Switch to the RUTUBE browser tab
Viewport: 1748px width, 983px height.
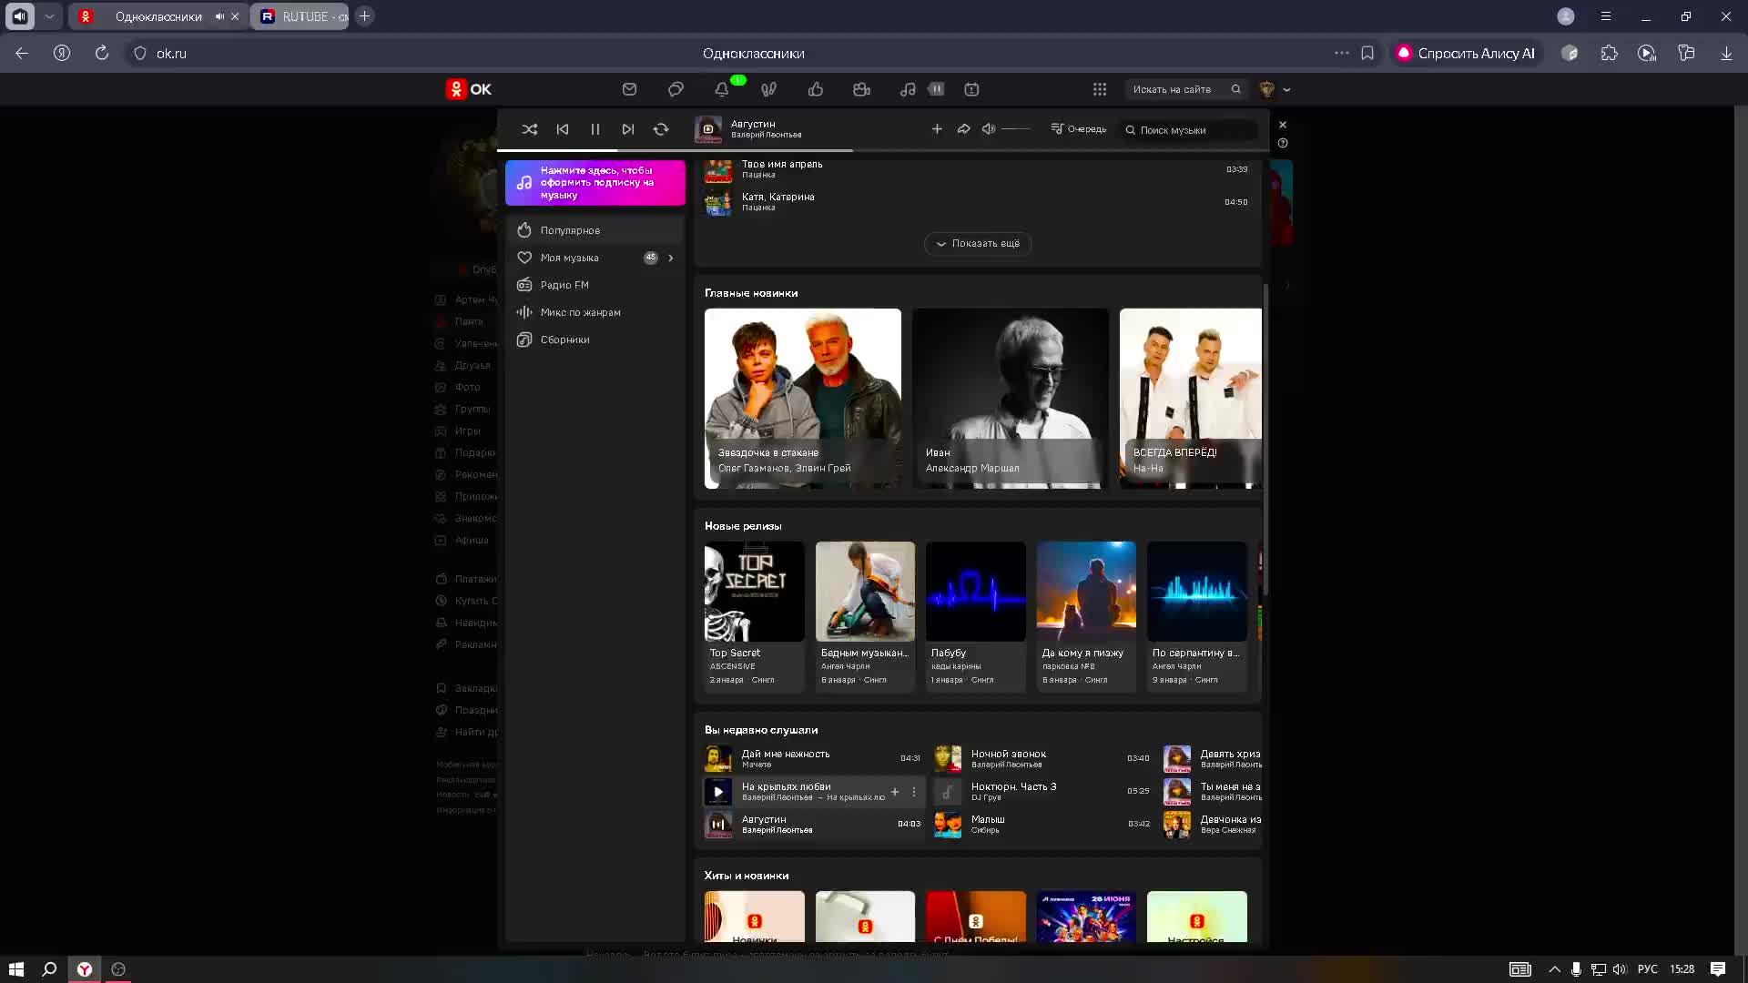[300, 16]
